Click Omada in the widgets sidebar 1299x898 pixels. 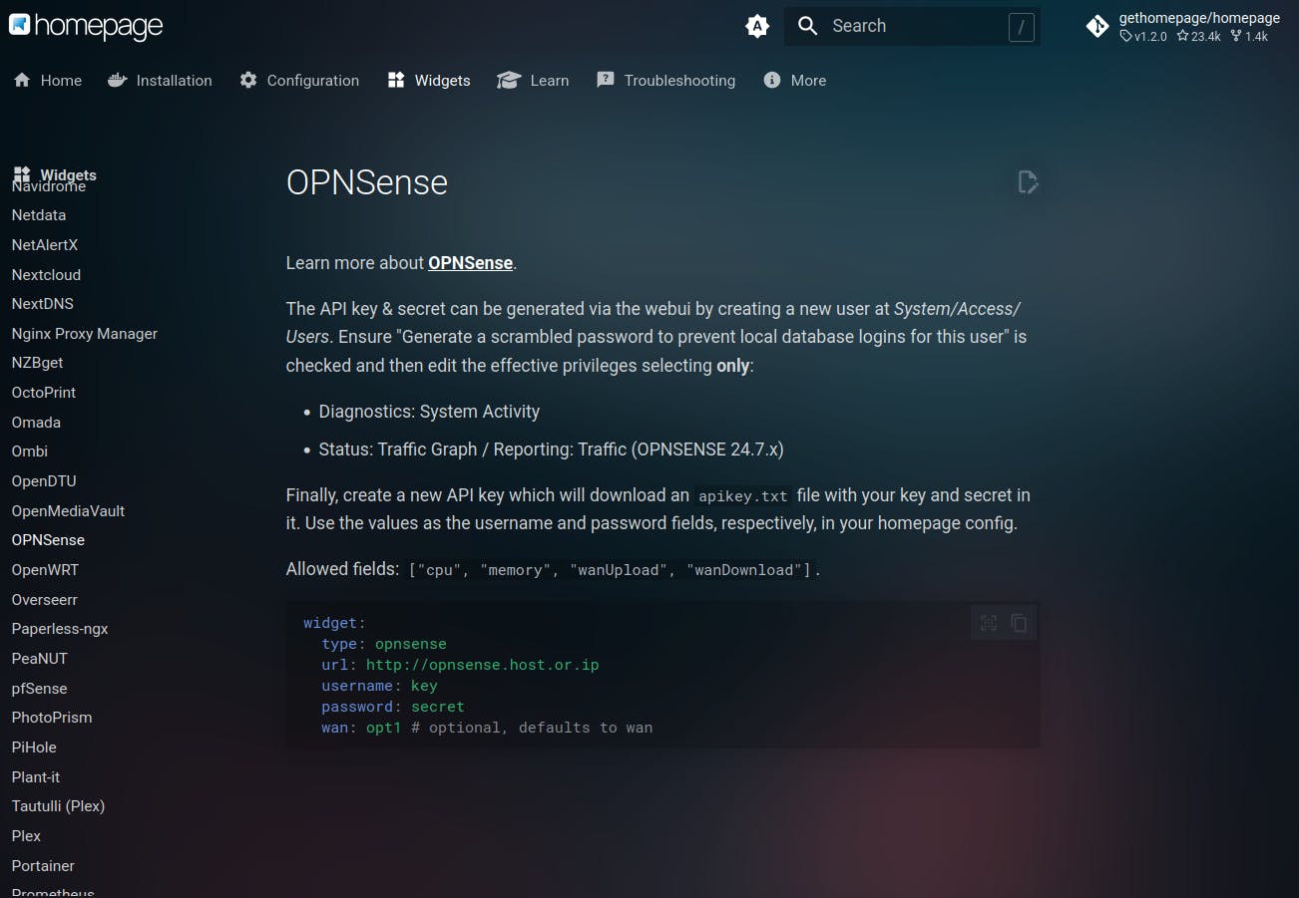click(36, 423)
